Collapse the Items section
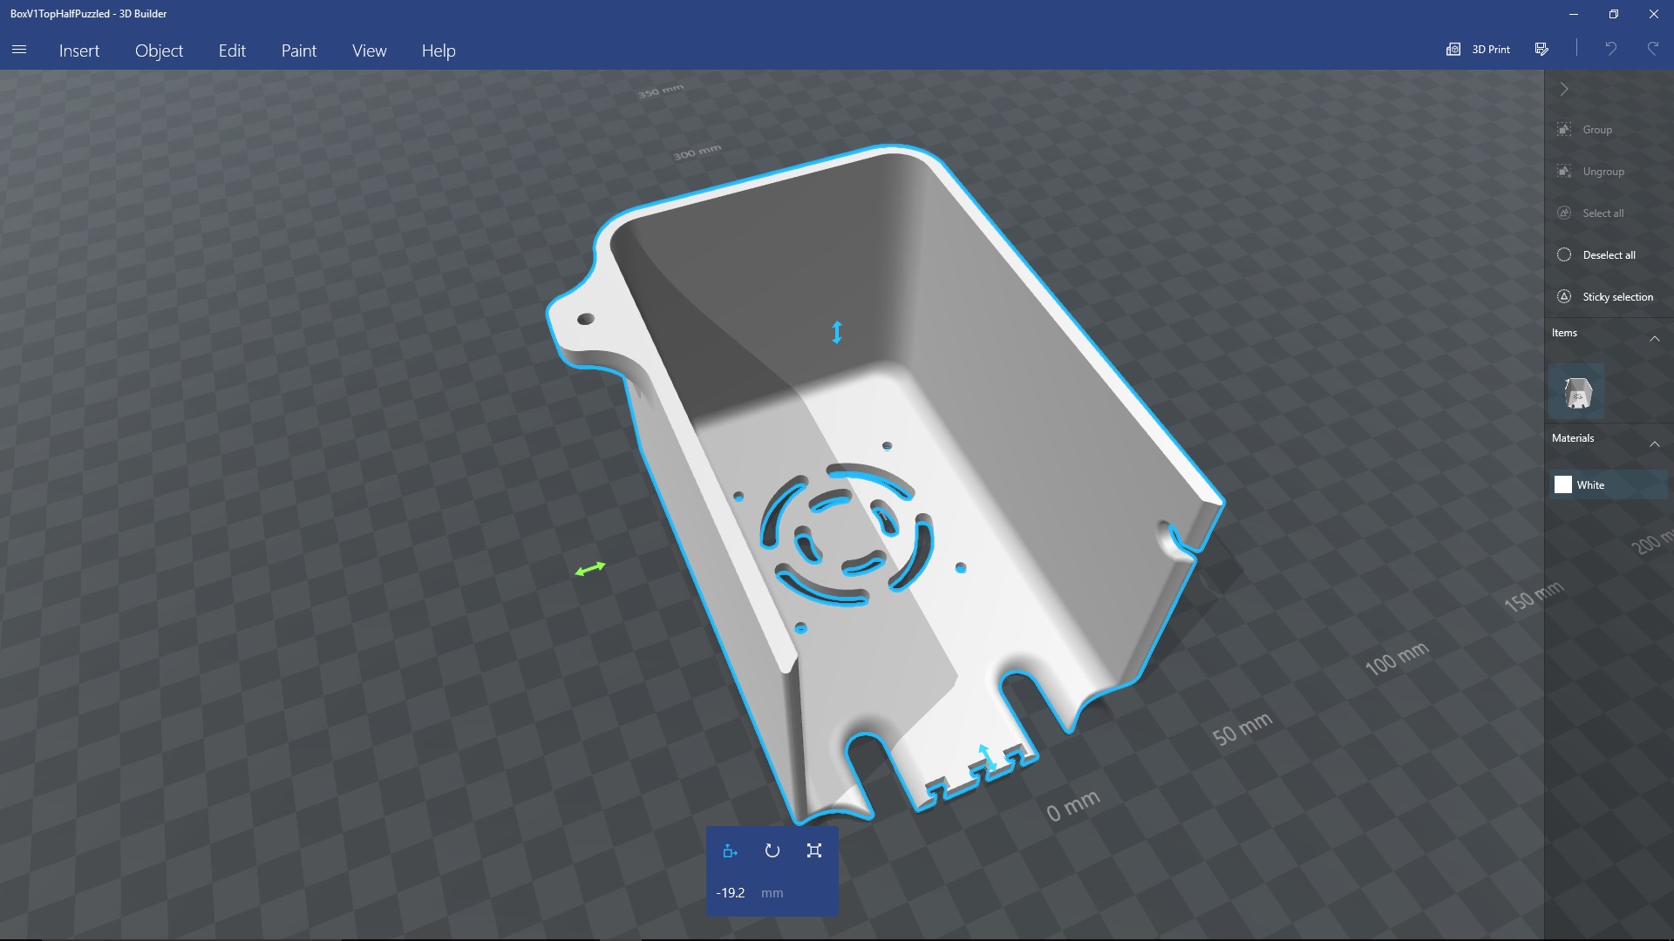The height and width of the screenshot is (941, 1674). pyautogui.click(x=1654, y=338)
